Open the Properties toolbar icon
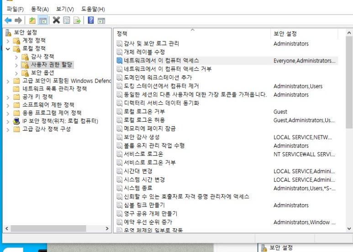 click(67, 21)
